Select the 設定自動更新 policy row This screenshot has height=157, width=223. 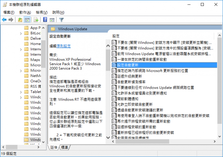coord(164,65)
